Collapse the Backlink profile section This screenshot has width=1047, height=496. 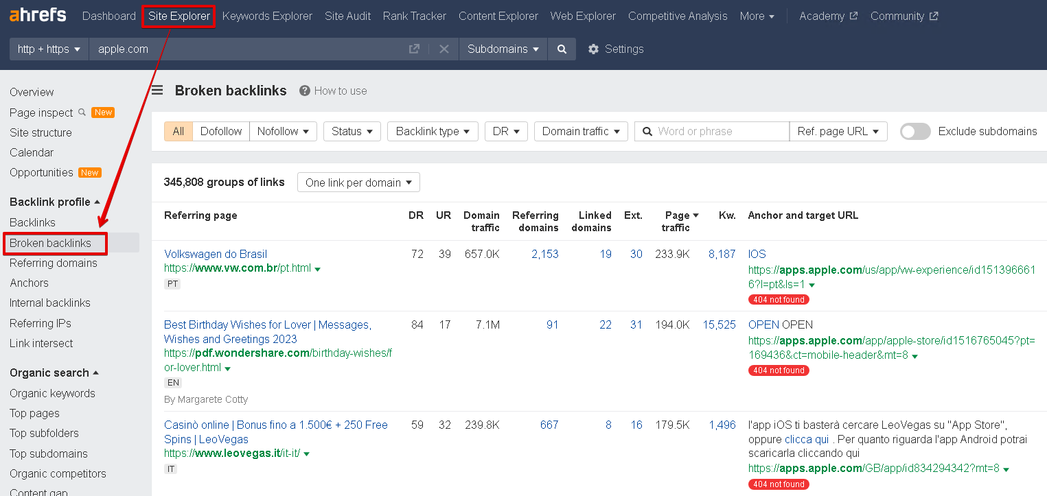55,202
